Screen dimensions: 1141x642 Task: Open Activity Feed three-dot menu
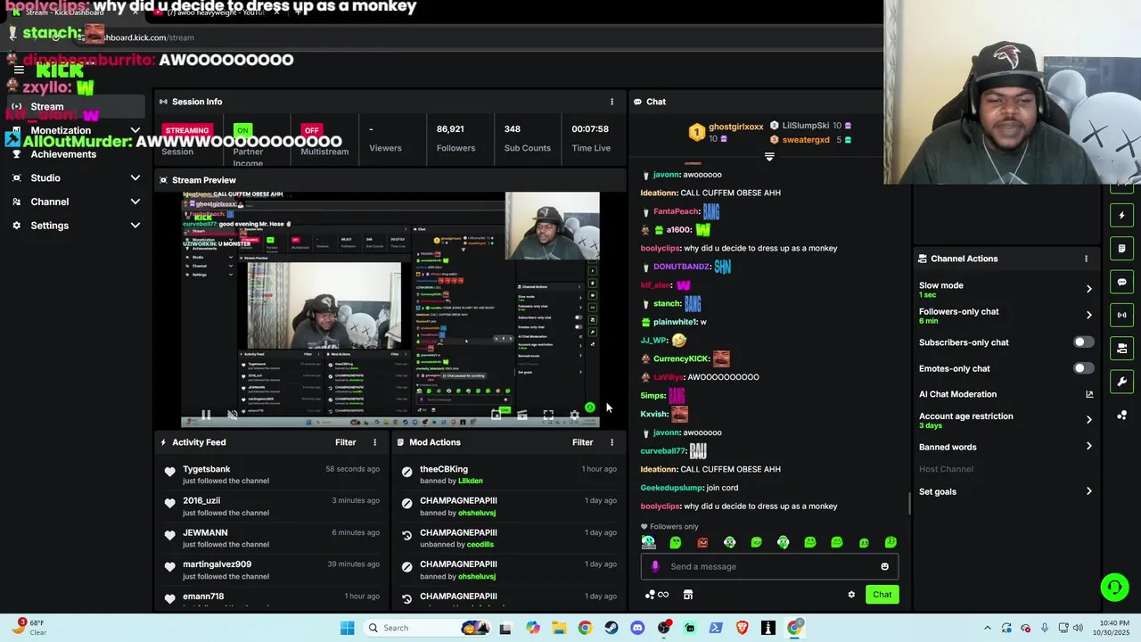pos(374,442)
